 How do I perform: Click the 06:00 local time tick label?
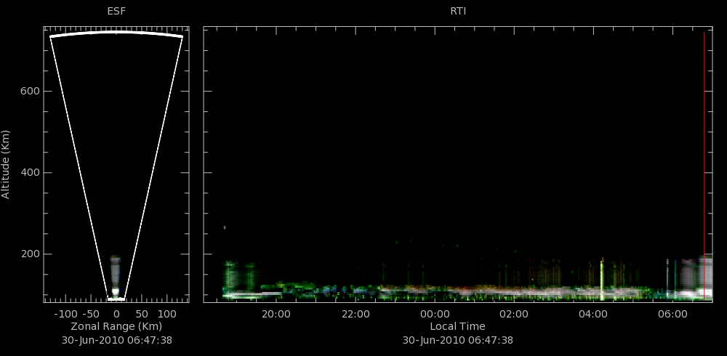coord(672,315)
